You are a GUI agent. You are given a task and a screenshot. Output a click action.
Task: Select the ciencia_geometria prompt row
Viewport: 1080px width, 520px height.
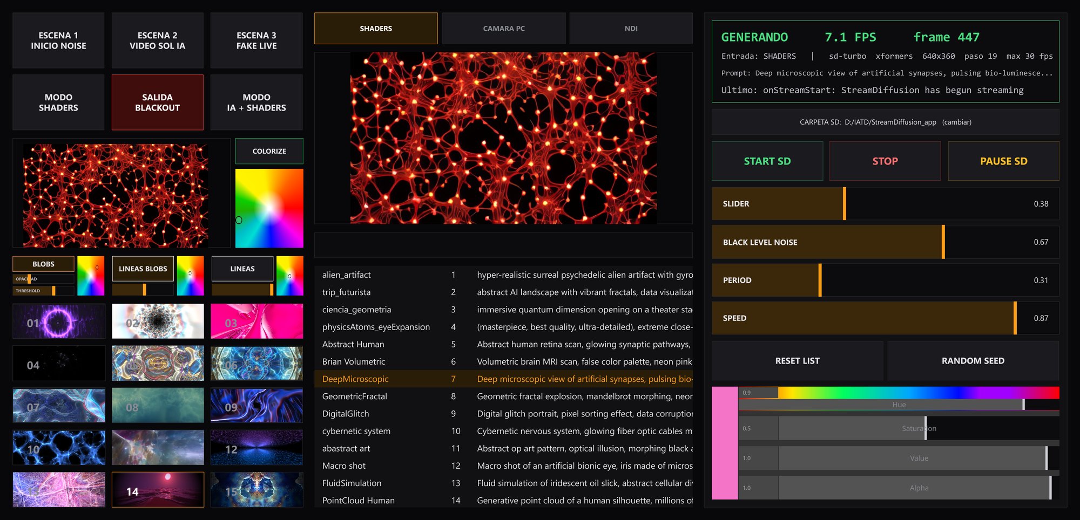point(503,310)
